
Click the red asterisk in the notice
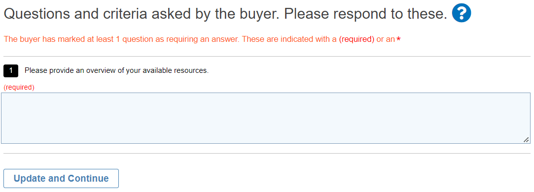click(398, 39)
